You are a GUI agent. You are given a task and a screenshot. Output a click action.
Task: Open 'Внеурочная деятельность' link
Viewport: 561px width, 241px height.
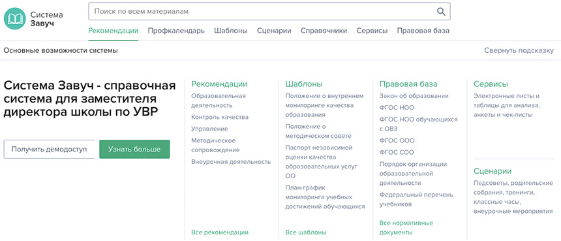click(231, 162)
